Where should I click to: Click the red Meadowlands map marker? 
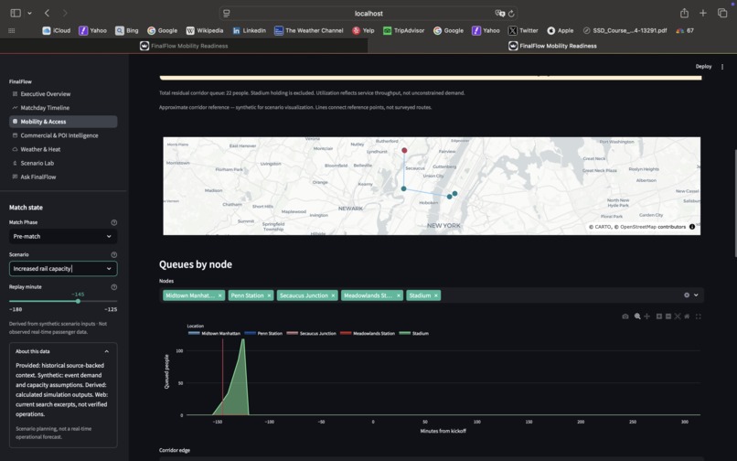pos(404,151)
